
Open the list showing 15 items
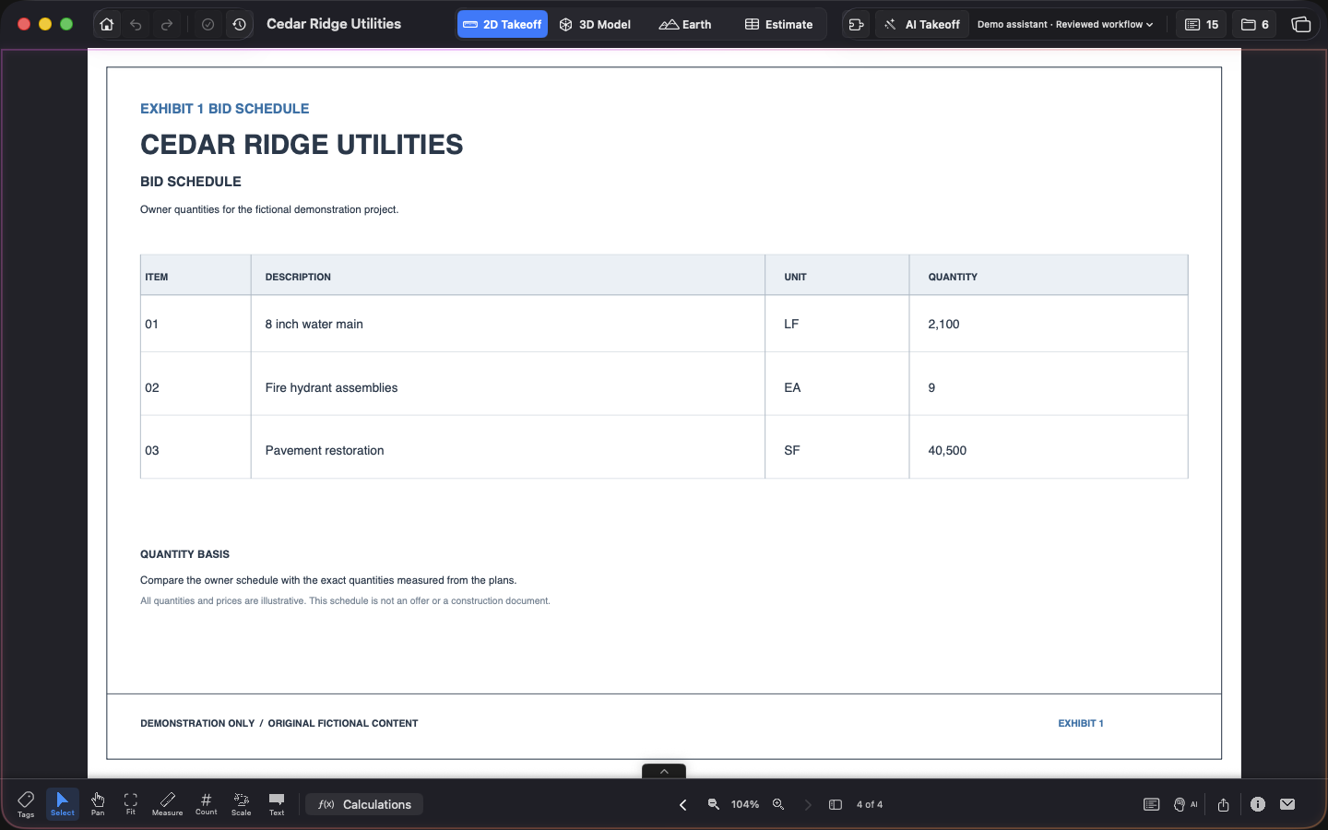pos(1202,25)
